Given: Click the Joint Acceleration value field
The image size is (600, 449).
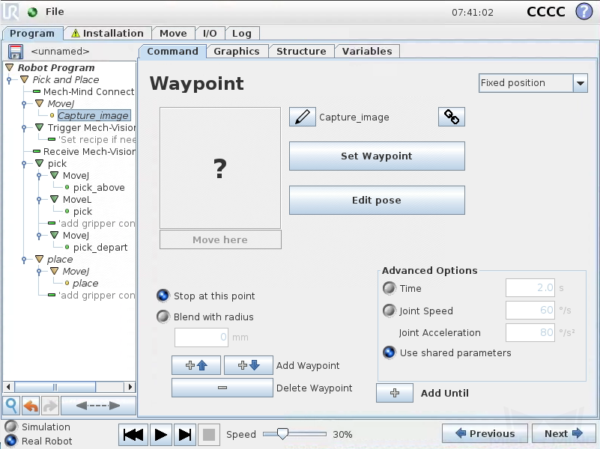Looking at the screenshot, I should tap(530, 332).
